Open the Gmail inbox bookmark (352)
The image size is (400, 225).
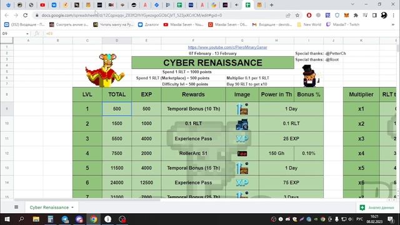pos(24,24)
